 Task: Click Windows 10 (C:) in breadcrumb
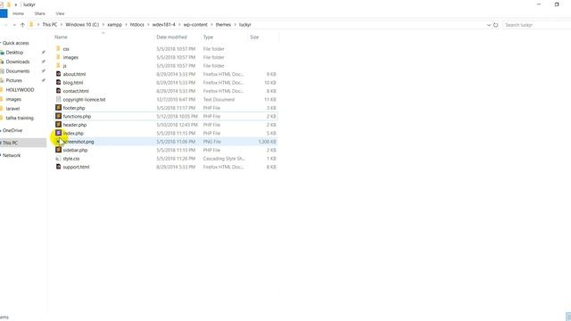point(82,25)
